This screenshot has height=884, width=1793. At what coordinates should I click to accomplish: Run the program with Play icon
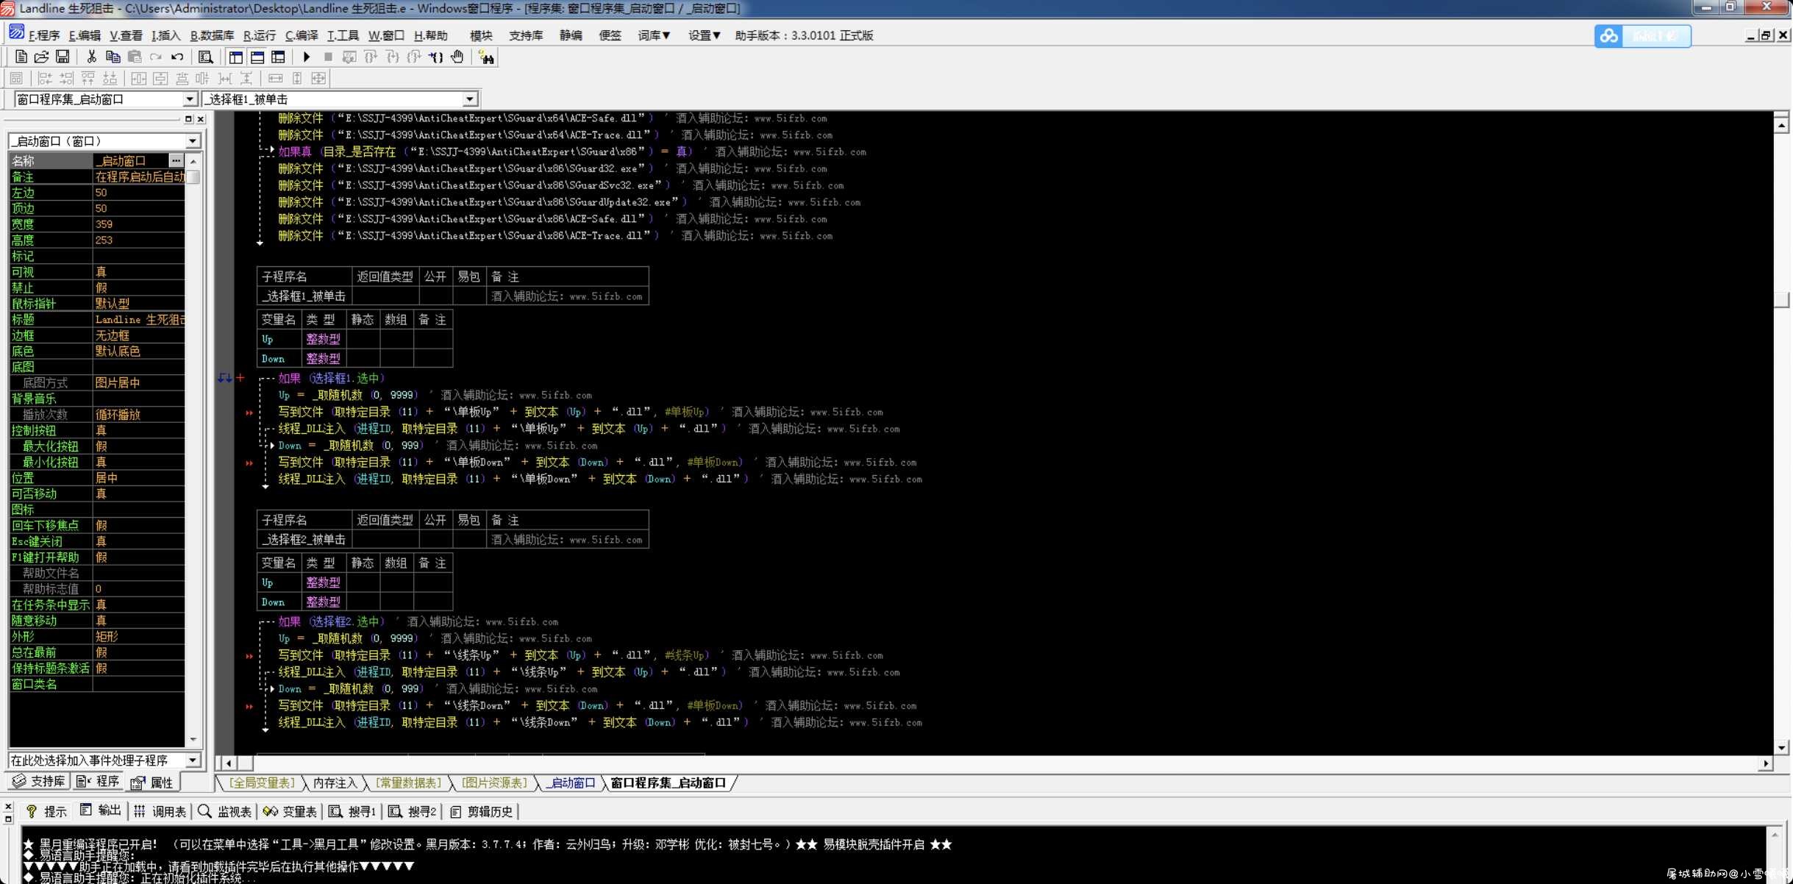click(x=307, y=57)
